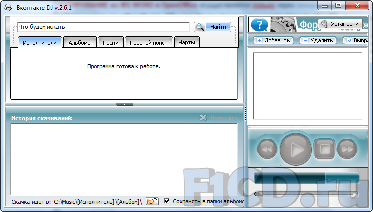Start playback with the play button

tap(296, 150)
